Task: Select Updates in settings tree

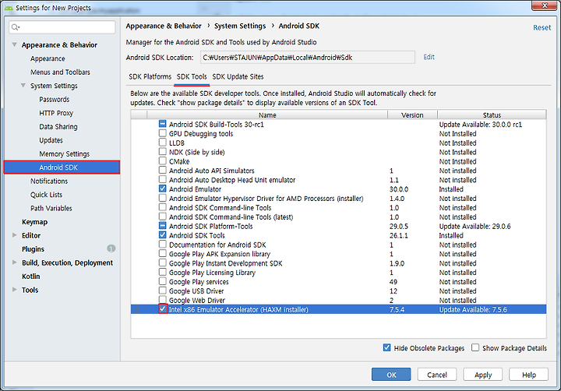Action: pyautogui.click(x=51, y=140)
